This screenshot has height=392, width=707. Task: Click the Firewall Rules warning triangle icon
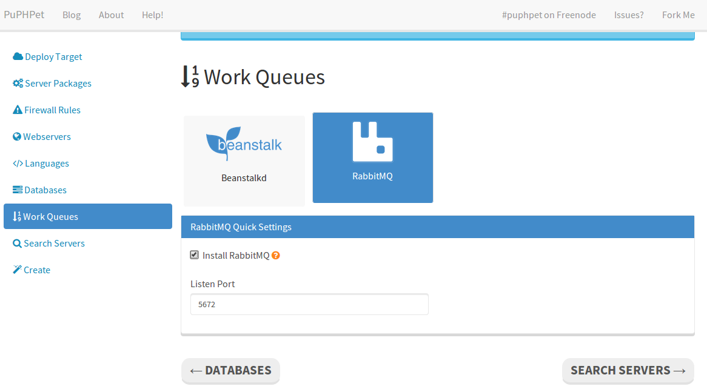(18, 110)
